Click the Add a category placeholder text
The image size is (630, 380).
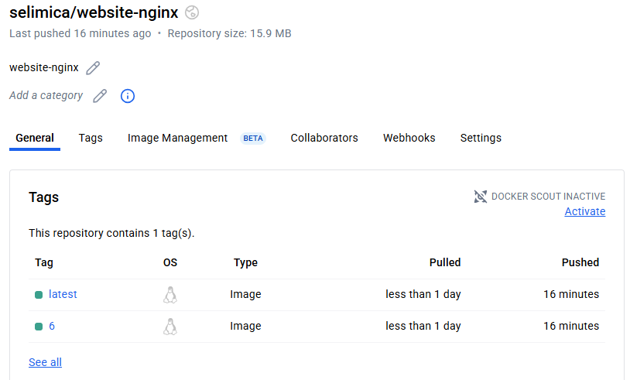click(46, 95)
